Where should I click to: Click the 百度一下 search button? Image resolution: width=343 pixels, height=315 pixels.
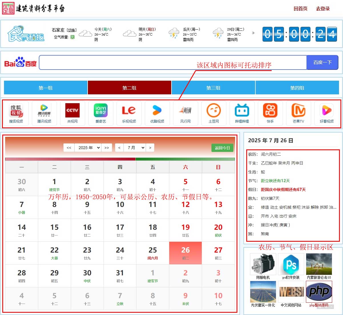(x=322, y=62)
